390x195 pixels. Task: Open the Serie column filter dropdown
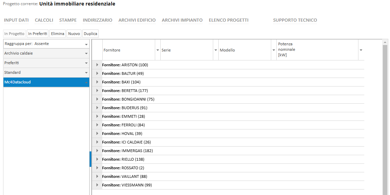(216, 50)
